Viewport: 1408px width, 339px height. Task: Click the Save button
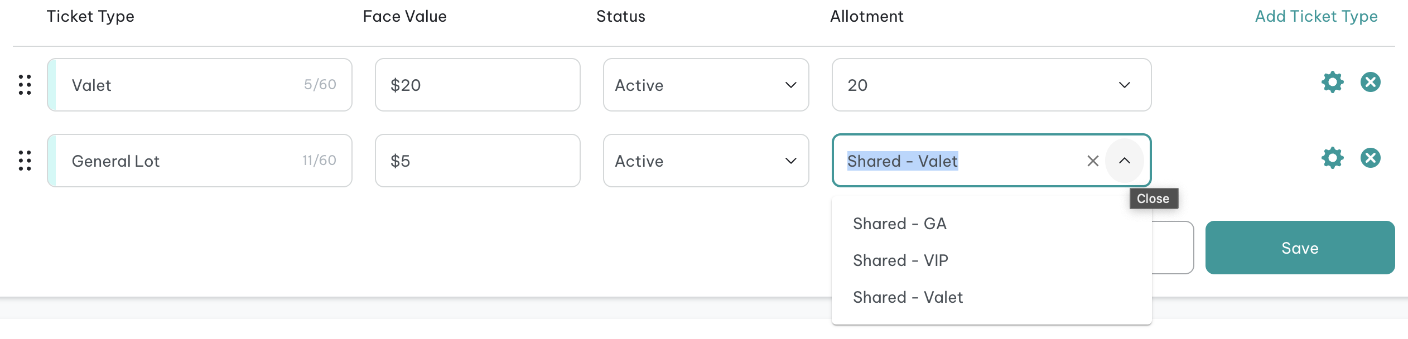click(1300, 248)
